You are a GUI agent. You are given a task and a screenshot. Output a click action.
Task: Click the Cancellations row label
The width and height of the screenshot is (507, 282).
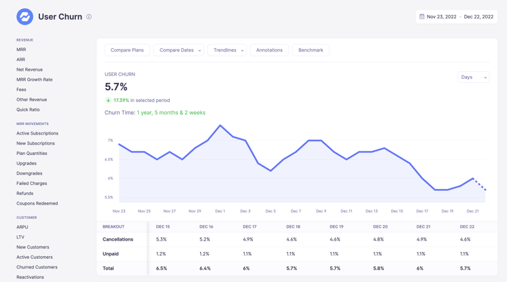(118, 239)
